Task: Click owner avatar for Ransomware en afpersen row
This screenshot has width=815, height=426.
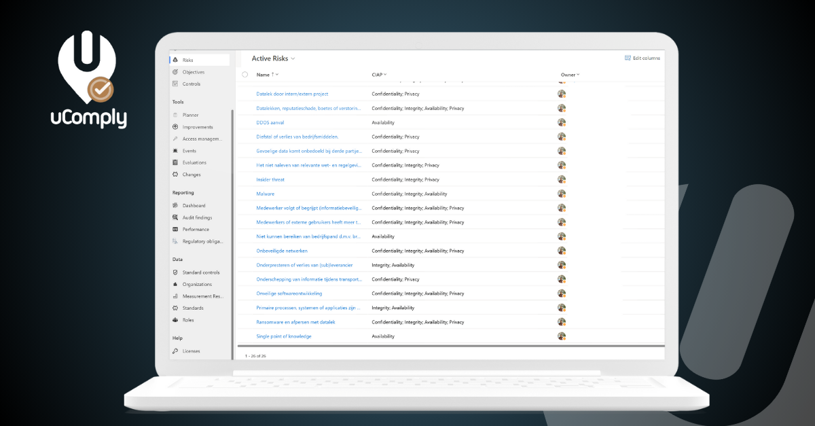Action: point(562,322)
